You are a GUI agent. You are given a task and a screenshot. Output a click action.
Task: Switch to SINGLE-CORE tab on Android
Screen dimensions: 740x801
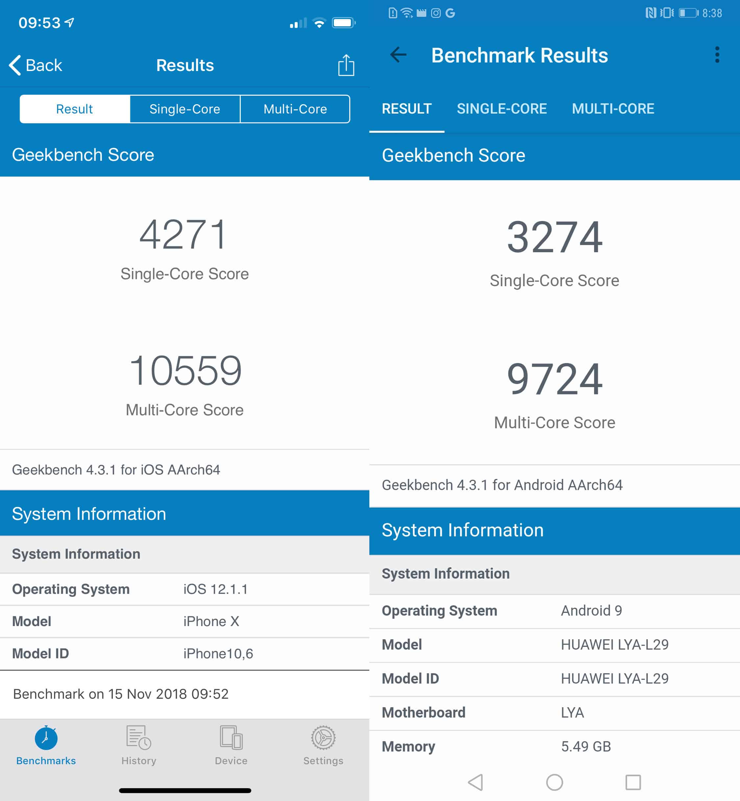point(502,109)
